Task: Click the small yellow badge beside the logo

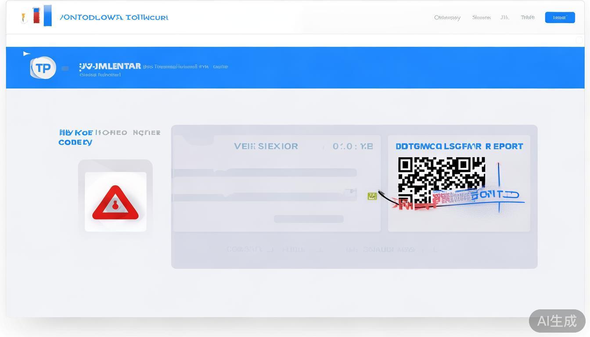Action: coord(25,18)
